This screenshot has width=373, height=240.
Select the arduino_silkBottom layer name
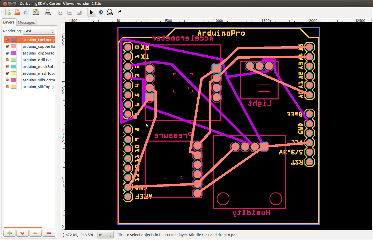click(39, 80)
